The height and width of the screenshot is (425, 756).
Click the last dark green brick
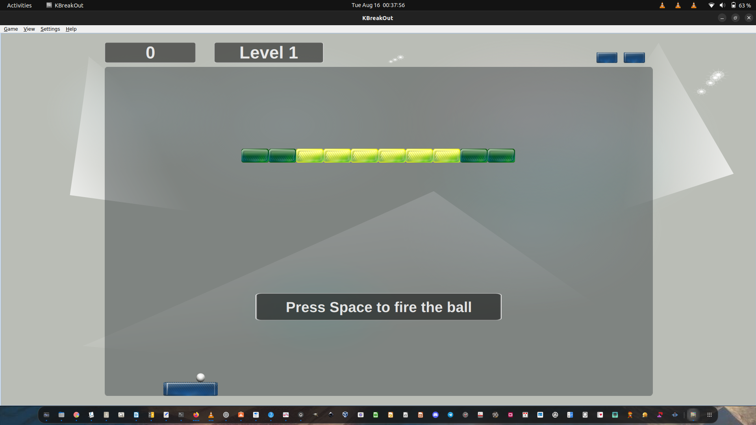[x=500, y=155]
